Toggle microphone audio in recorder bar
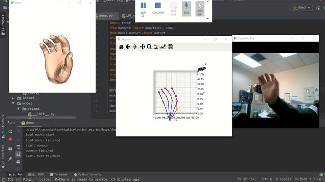 click(x=186, y=9)
